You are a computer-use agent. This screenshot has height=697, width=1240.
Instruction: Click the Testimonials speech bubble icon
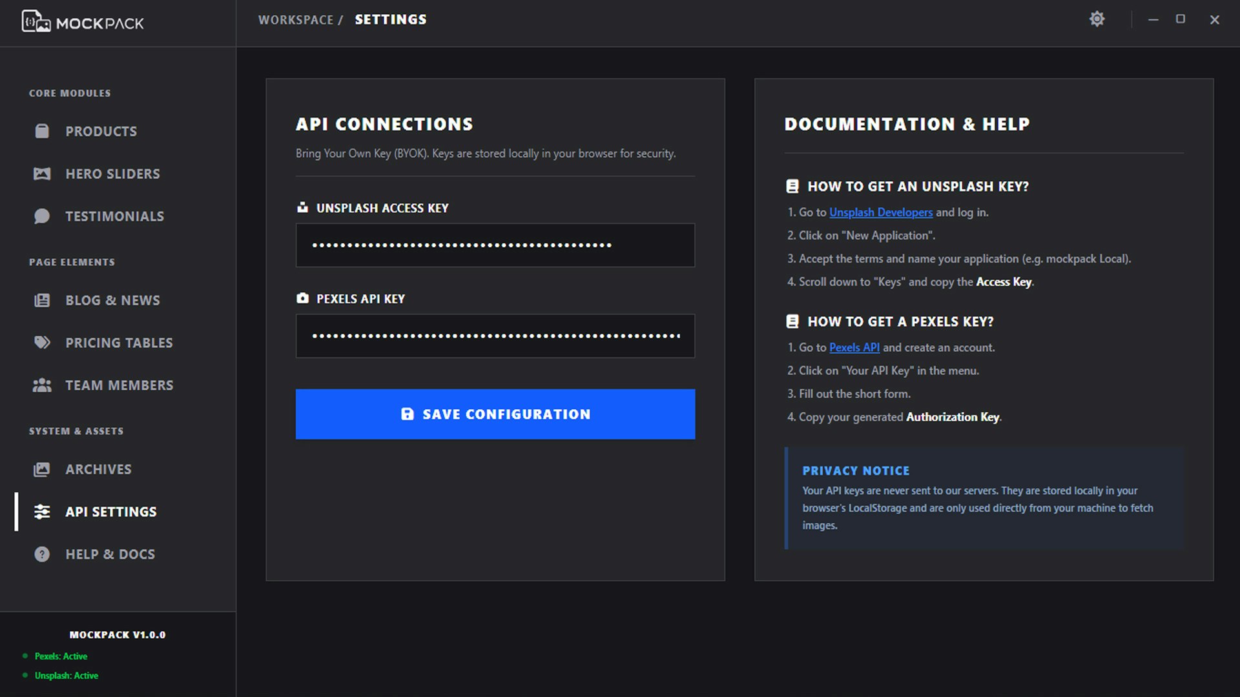(42, 216)
